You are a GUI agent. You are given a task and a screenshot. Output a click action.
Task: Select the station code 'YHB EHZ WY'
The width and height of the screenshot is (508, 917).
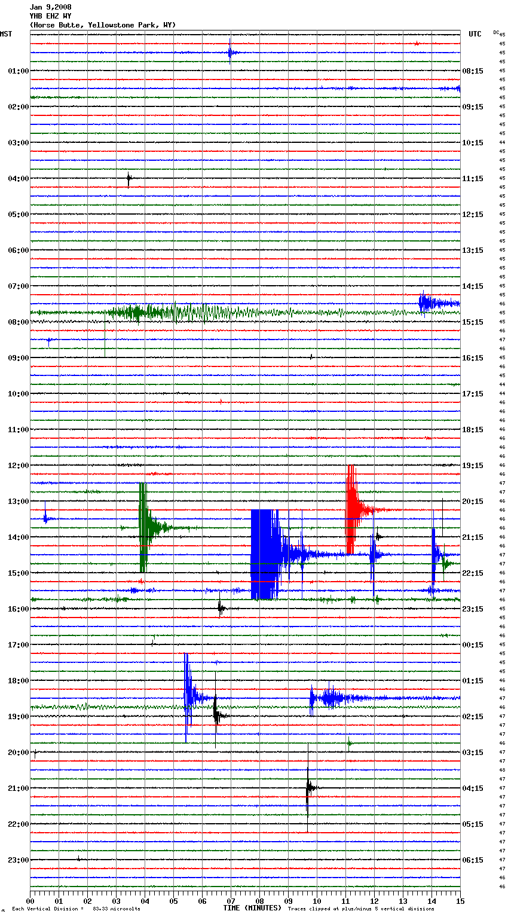(x=50, y=16)
